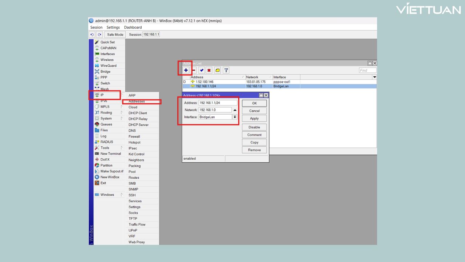Image resolution: width=465 pixels, height=262 pixels.
Task: Click the Address input field in dialog
Action: pos(218,103)
